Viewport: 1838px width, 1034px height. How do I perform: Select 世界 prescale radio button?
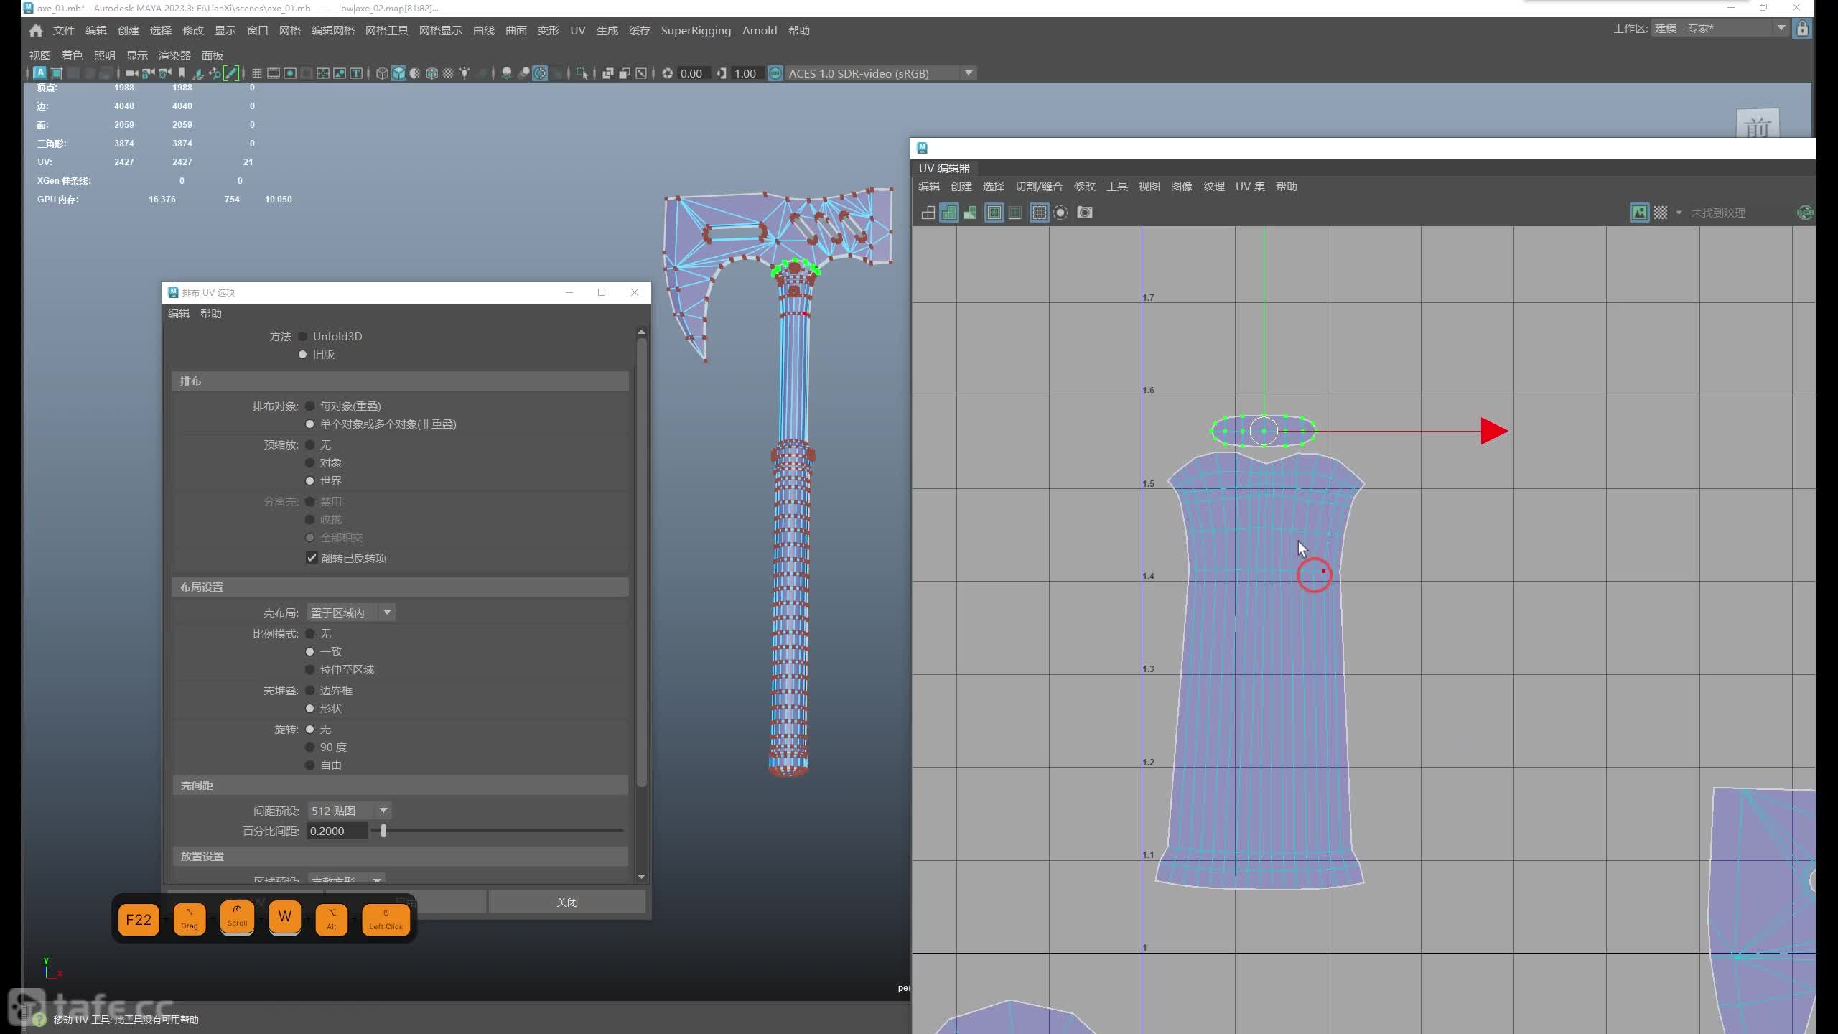coord(310,480)
